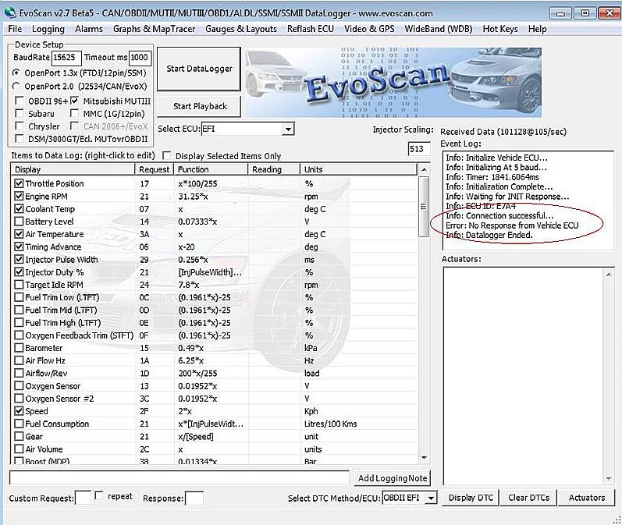Image resolution: width=622 pixels, height=525 pixels.
Task: Click the Injector Scaling input field
Action: [x=419, y=149]
